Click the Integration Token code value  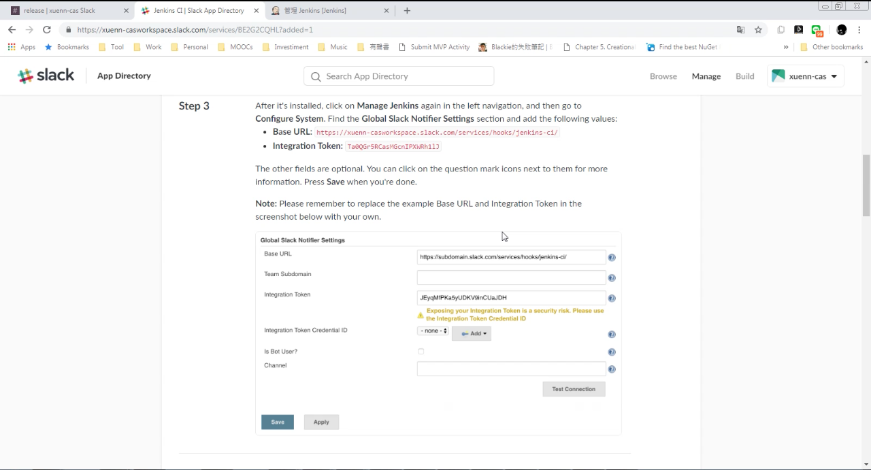pyautogui.click(x=393, y=146)
